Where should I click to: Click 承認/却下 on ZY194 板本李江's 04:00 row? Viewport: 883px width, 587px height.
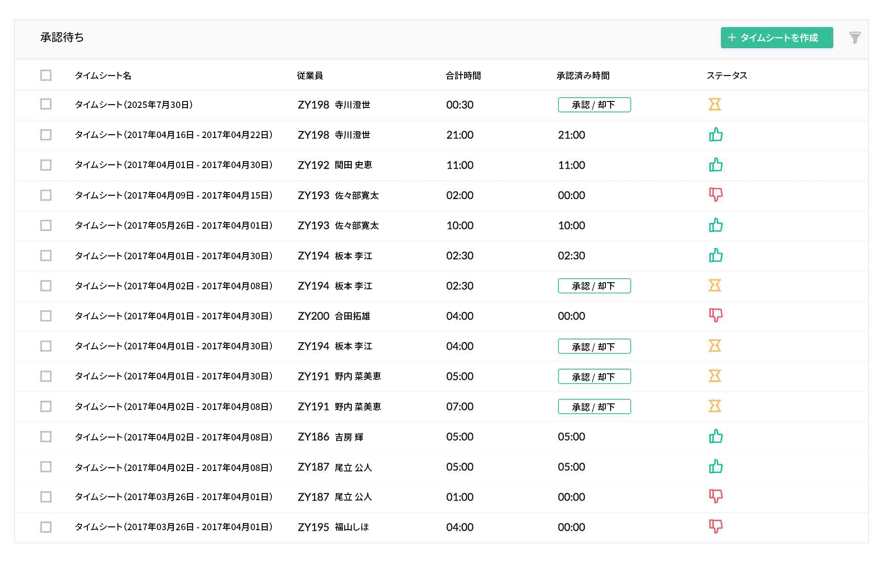pos(594,346)
